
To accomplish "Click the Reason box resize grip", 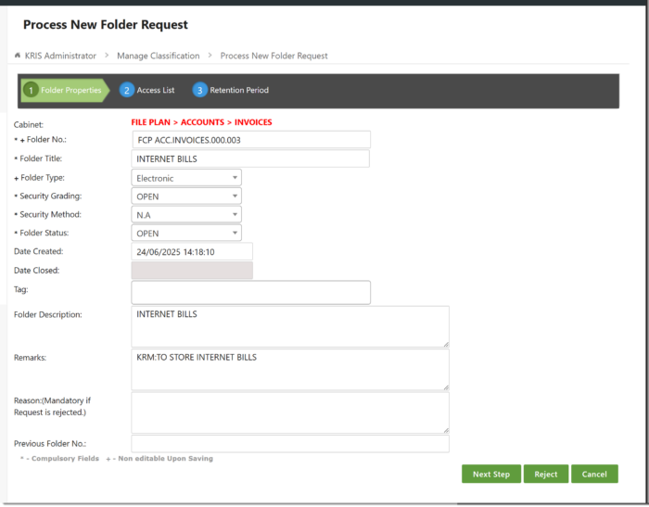I will tap(446, 430).
